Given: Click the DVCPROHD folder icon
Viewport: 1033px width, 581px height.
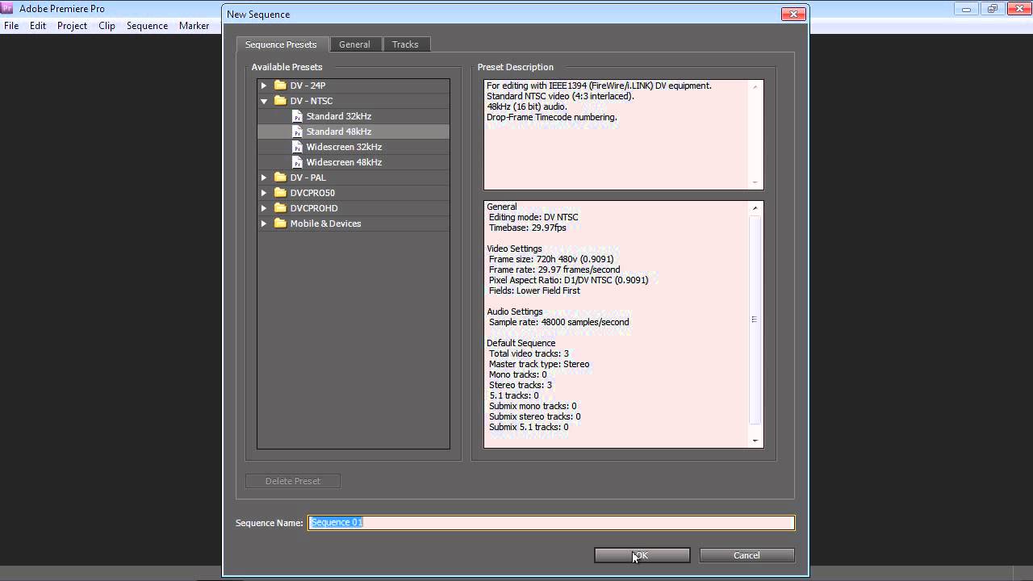Looking at the screenshot, I should (280, 208).
